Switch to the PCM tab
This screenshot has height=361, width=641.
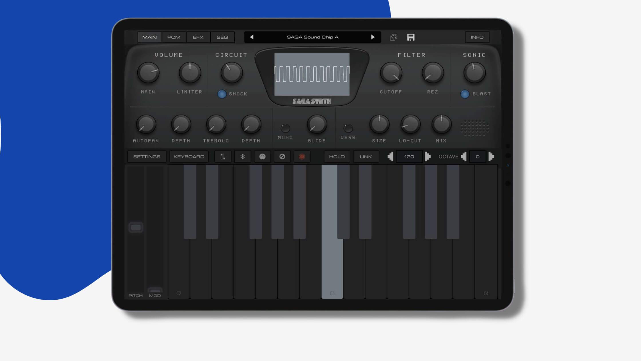tap(174, 37)
